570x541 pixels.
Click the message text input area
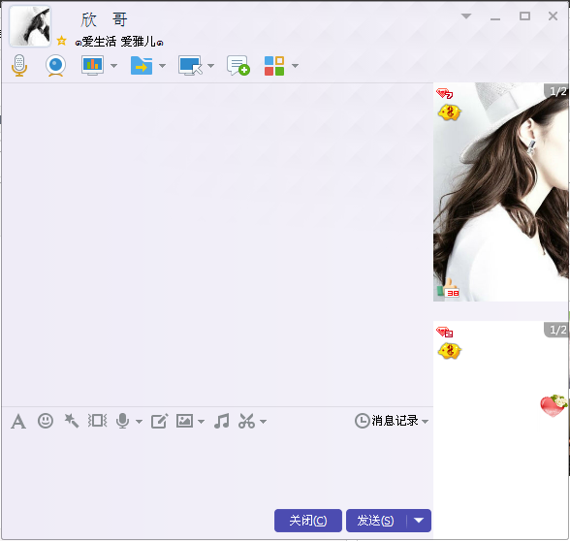[x=217, y=469]
